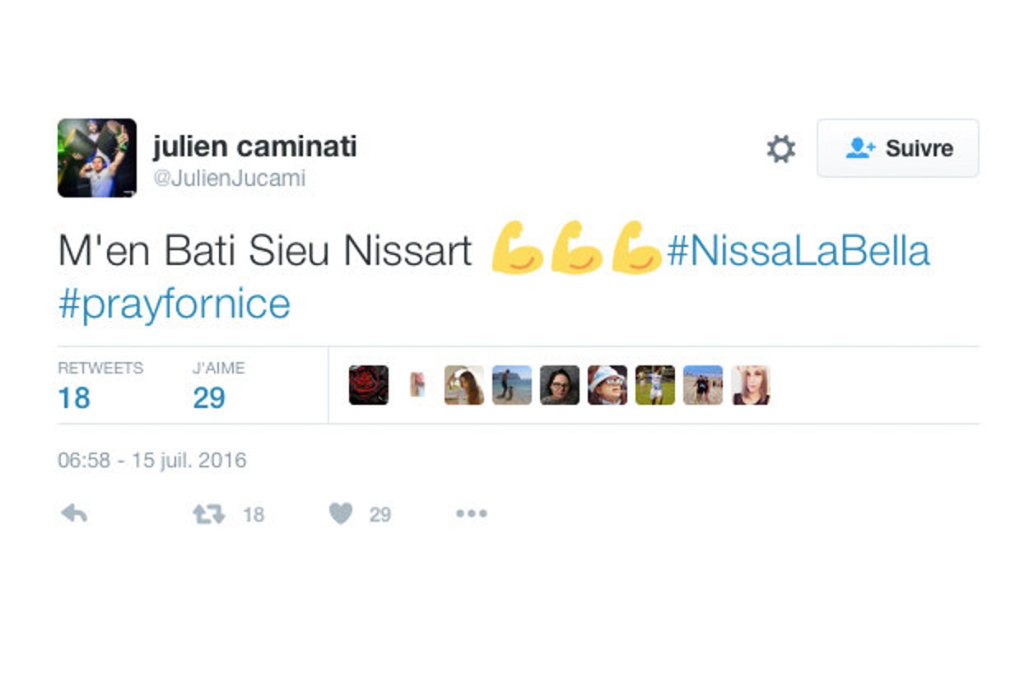
Task: Click the red rose liker avatar
Action: 369,385
